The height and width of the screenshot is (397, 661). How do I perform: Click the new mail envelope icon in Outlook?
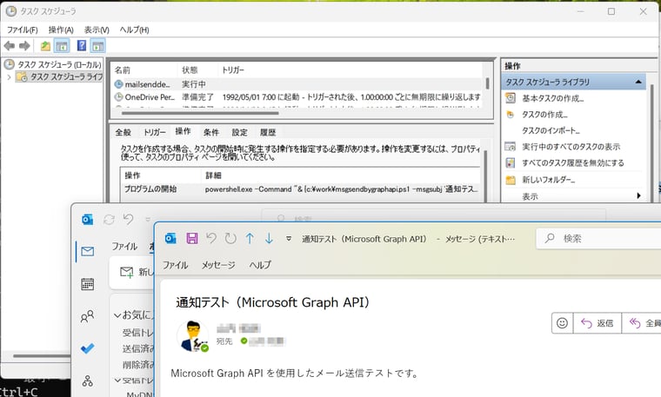pyautogui.click(x=126, y=272)
